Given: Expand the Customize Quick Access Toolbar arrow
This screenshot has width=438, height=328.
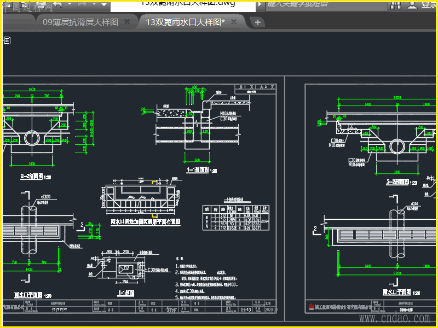Looking at the screenshot, I should click(104, 5).
